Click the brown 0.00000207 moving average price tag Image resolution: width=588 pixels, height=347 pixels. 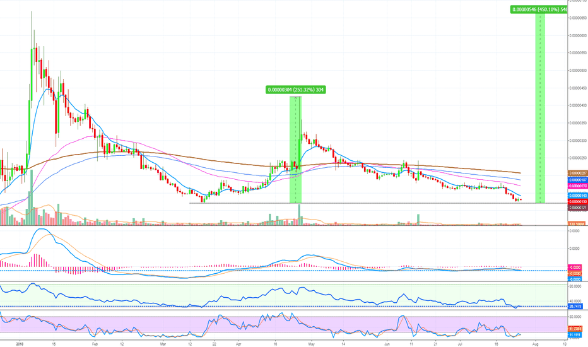577,173
